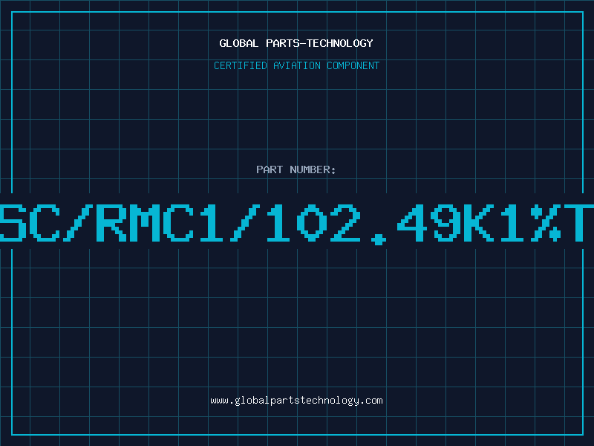Select the part number SC/RMC1/102.49K1%T
The image size is (594, 446).
pyautogui.click(x=297, y=224)
